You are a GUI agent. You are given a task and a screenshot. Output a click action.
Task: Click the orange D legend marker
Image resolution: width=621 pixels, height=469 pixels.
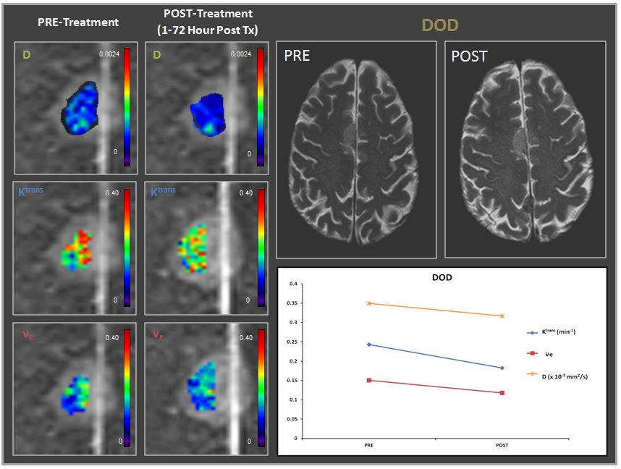[533, 375]
